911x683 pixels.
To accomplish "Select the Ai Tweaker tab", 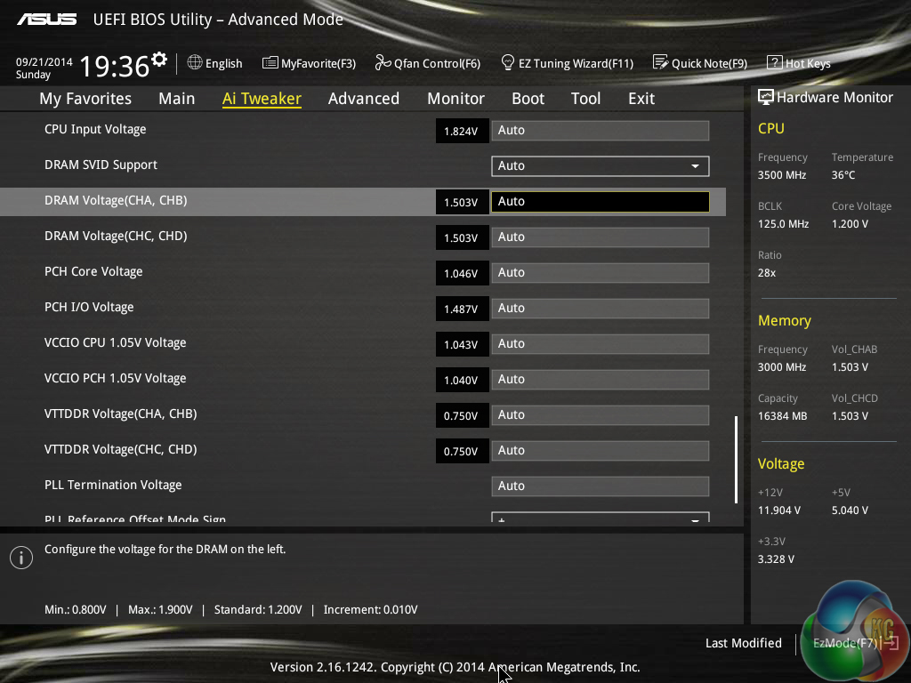I will point(262,99).
